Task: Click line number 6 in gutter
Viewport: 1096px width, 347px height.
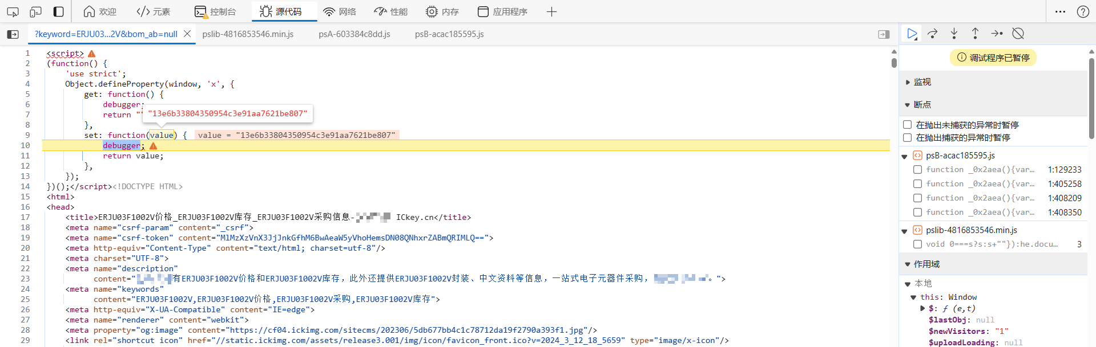Action: (27, 105)
